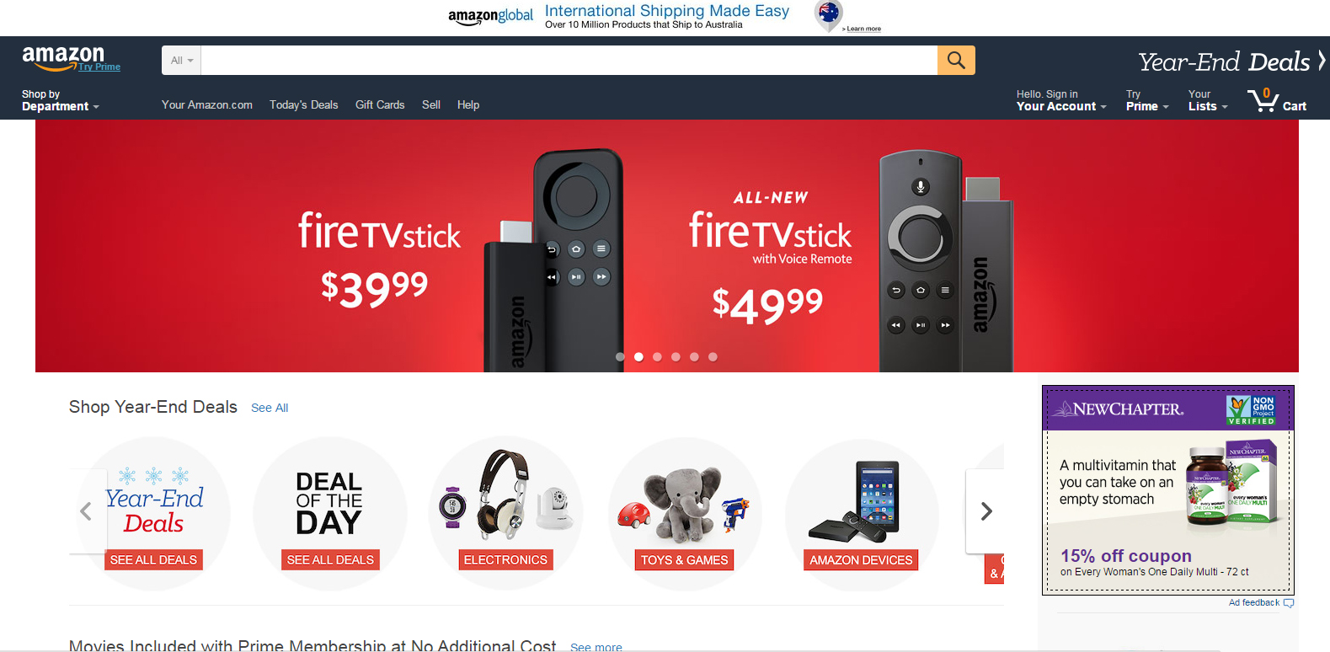Select the first carousel dot indicator
This screenshot has height=652, width=1330.
[x=620, y=357]
